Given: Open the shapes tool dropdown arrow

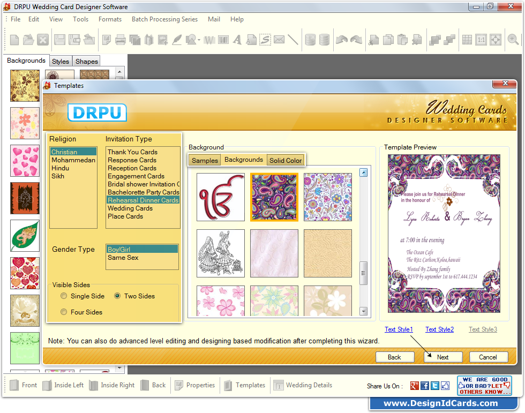Looking at the screenshot, I should click(x=199, y=40).
